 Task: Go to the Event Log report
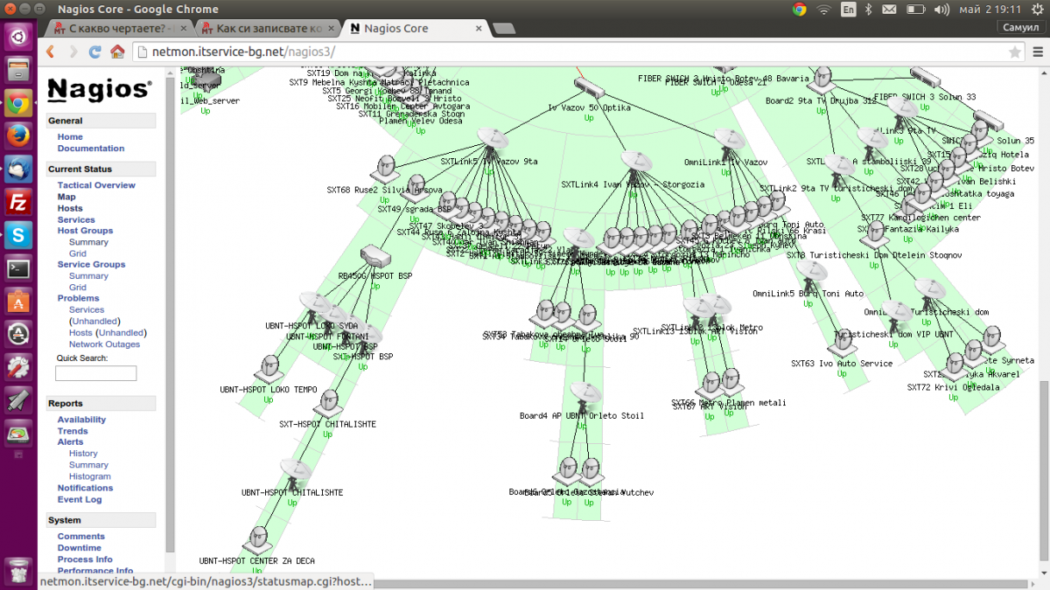point(80,500)
